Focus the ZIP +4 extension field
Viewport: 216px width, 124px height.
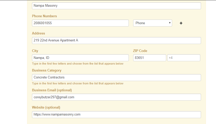pyautogui.click(x=183, y=58)
